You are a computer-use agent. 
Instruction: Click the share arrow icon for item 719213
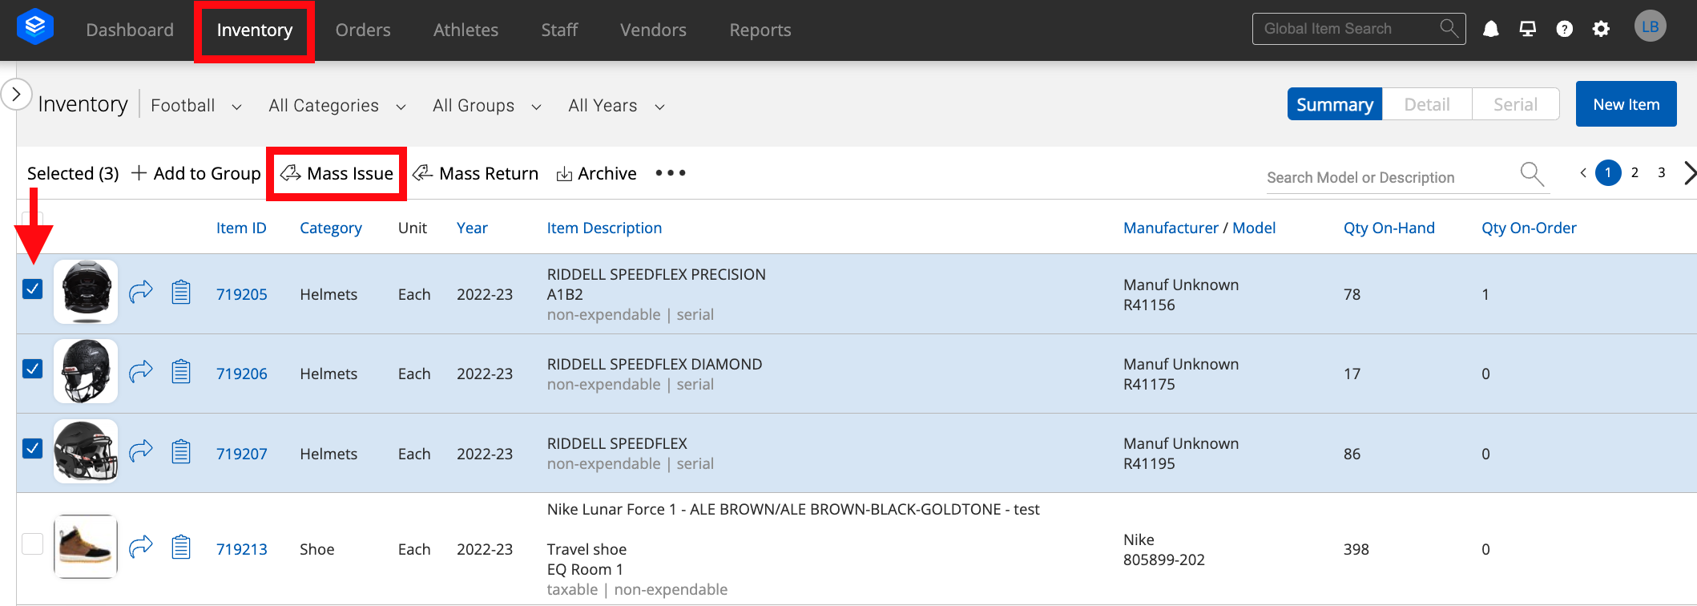[x=141, y=547]
